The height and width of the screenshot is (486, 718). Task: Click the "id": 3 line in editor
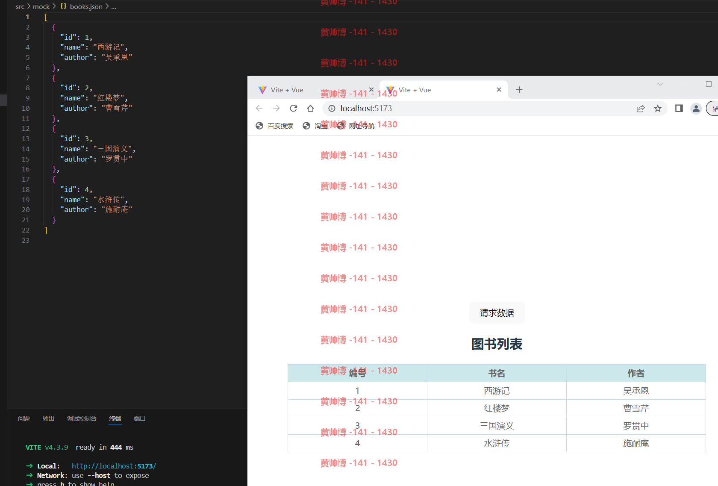coord(76,139)
